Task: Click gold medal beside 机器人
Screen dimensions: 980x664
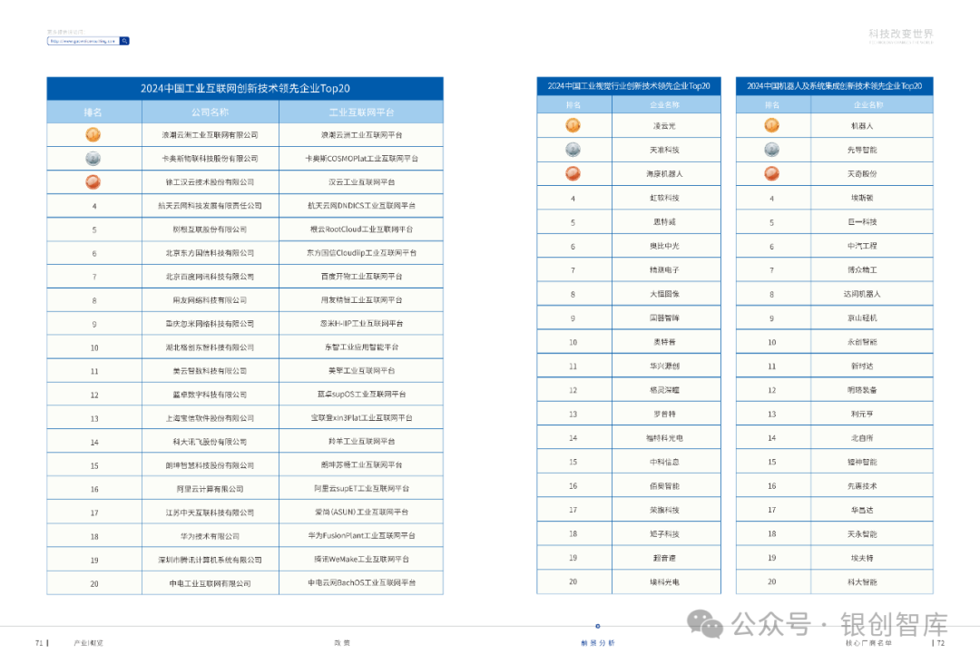Action: coord(772,125)
